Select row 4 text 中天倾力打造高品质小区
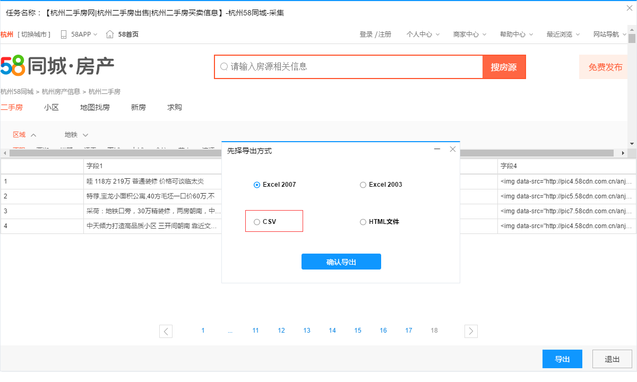The image size is (637, 382). tap(152, 226)
